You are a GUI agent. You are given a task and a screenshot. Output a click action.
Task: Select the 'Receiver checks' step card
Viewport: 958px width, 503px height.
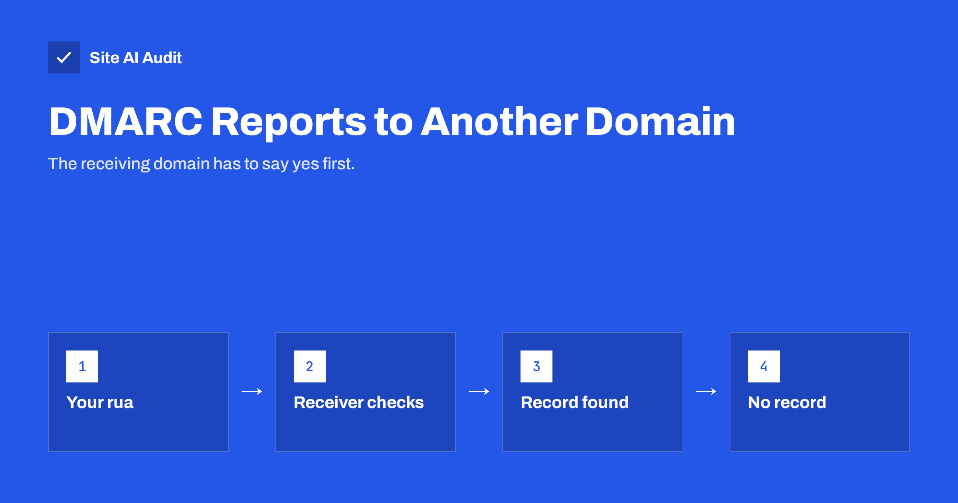[x=366, y=392]
